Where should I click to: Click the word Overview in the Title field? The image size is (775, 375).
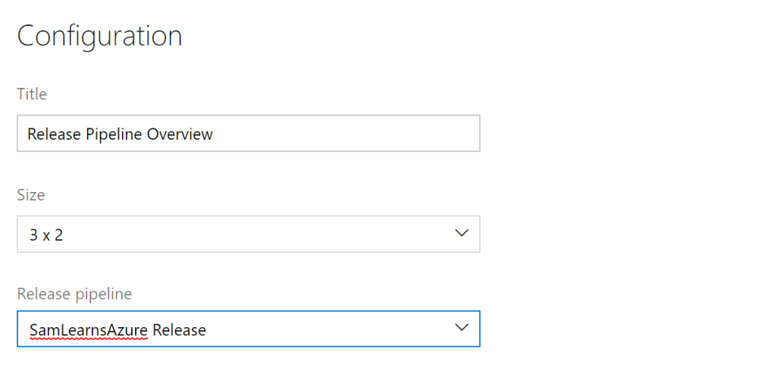[180, 134]
